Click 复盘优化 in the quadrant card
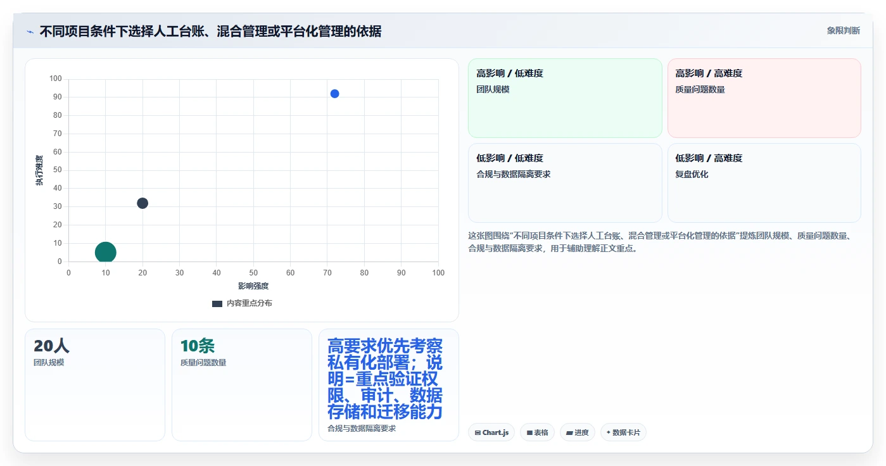Image resolution: width=886 pixels, height=466 pixels. point(692,174)
